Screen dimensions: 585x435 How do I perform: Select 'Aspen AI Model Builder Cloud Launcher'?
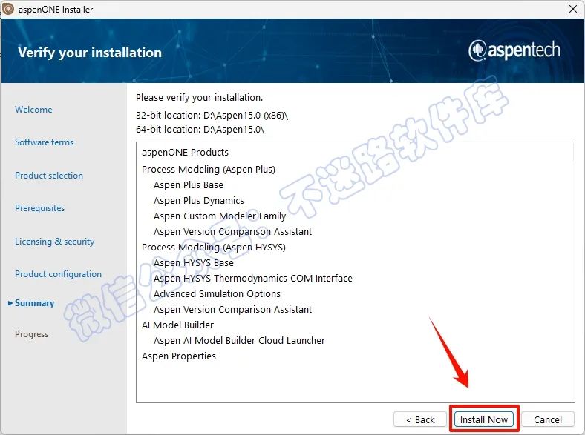(240, 341)
